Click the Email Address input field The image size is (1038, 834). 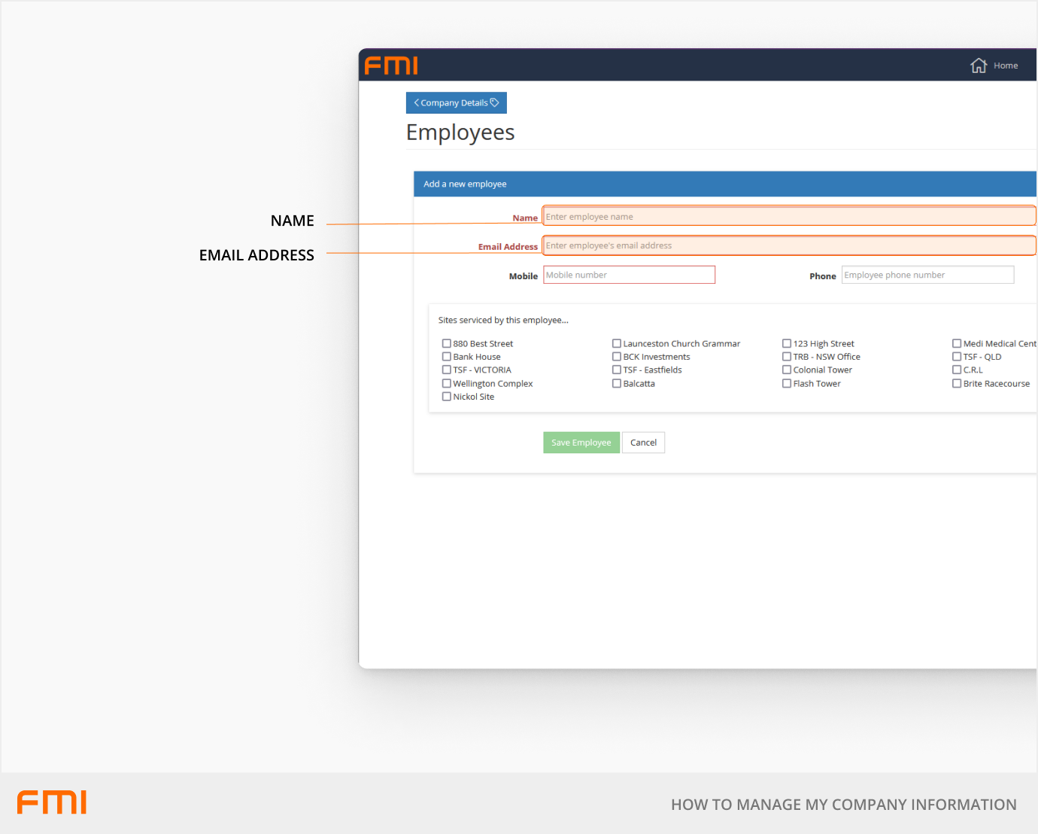(788, 245)
